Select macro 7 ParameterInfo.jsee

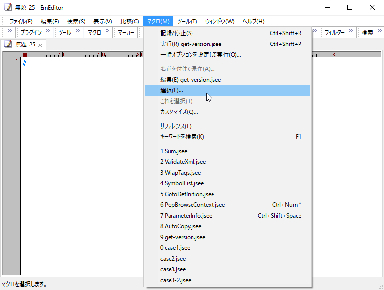(227, 216)
